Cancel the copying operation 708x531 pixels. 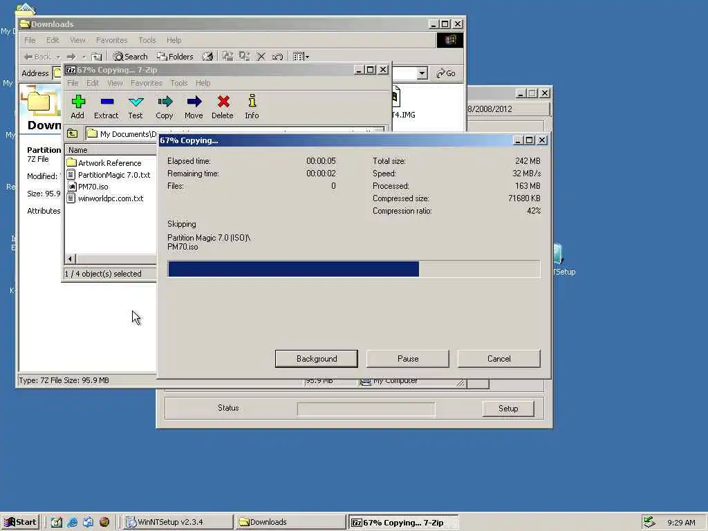499,359
